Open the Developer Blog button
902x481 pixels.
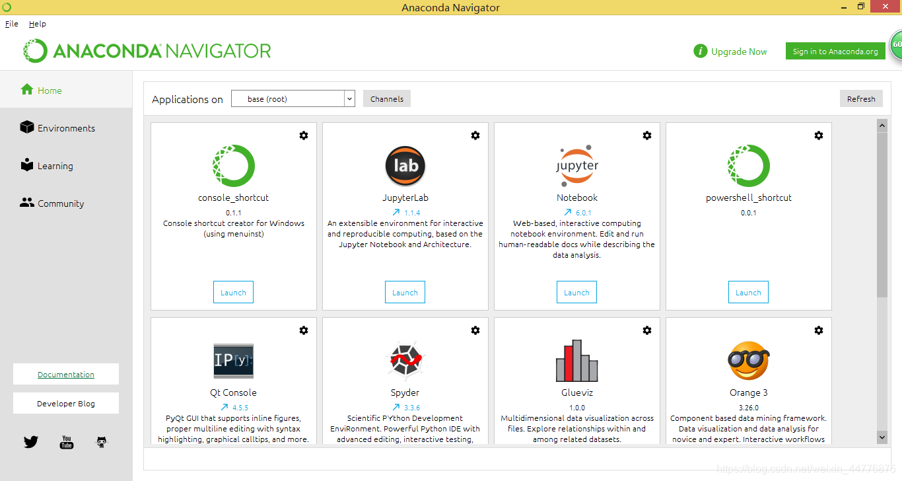66,403
